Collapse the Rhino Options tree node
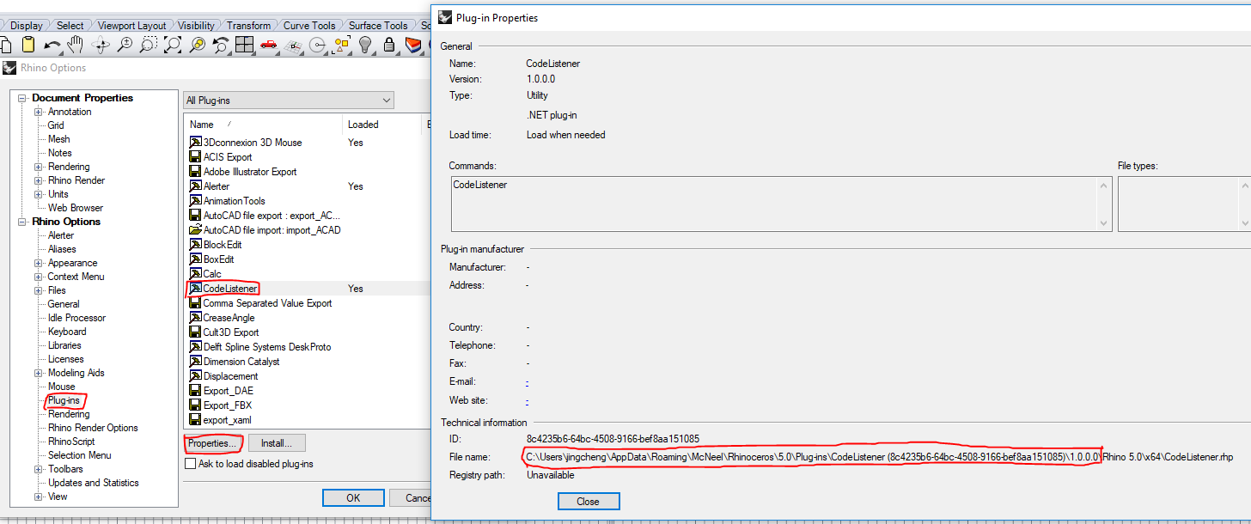The image size is (1251, 524). pos(22,222)
